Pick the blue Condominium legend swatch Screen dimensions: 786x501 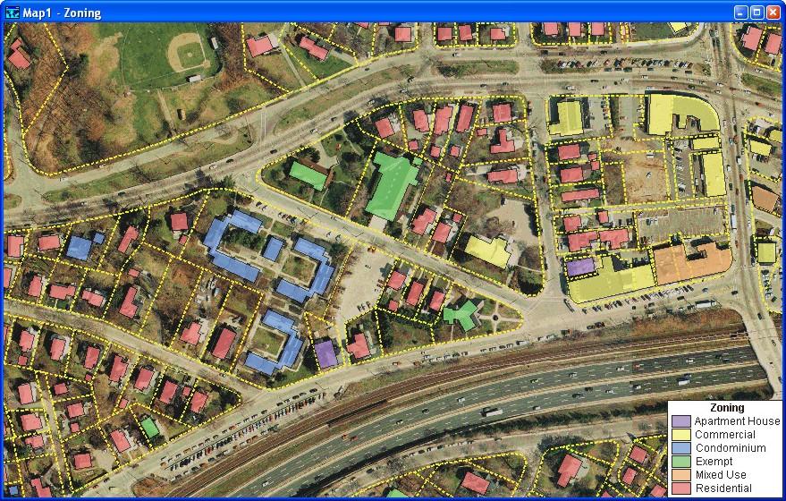coord(681,448)
